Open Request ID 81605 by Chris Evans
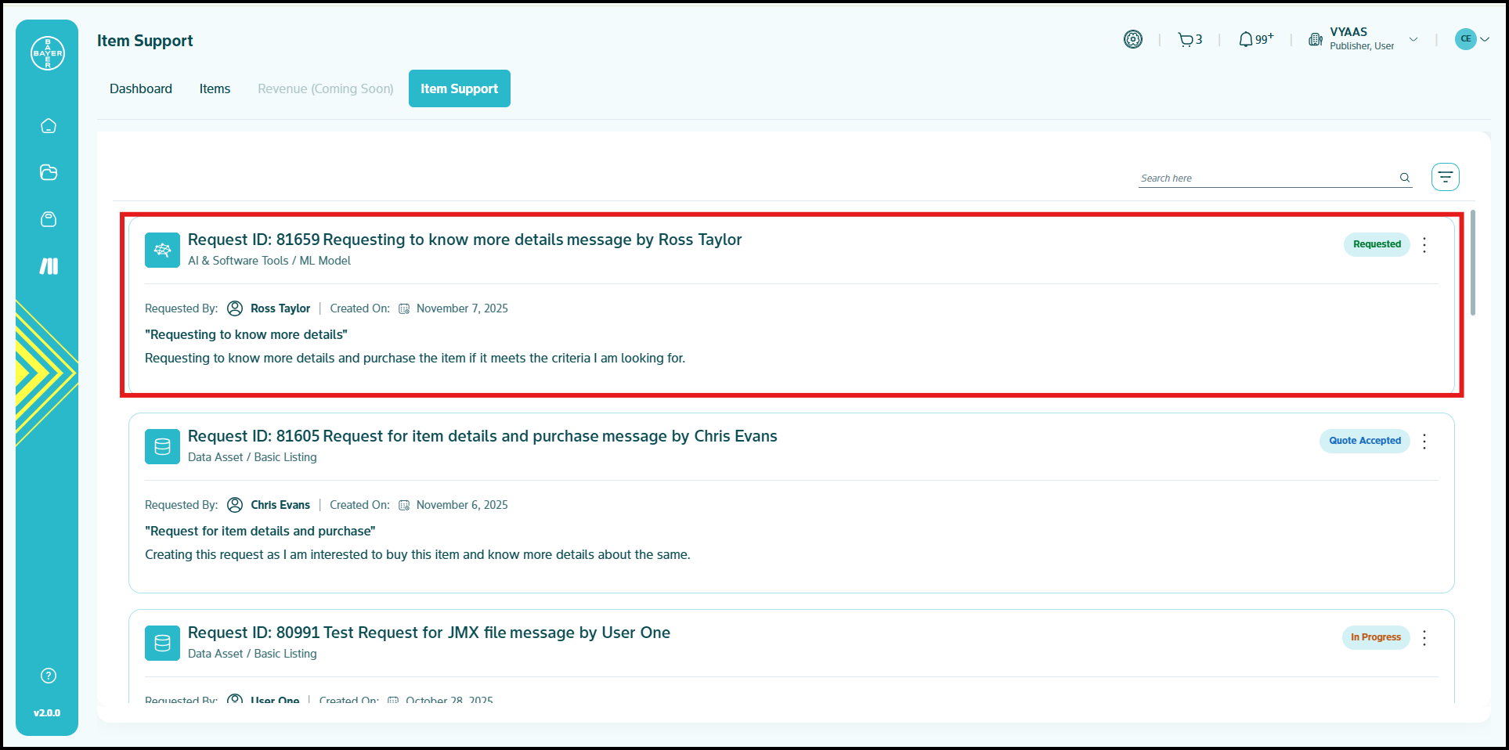Viewport: 1509px width, 750px height. tap(482, 437)
